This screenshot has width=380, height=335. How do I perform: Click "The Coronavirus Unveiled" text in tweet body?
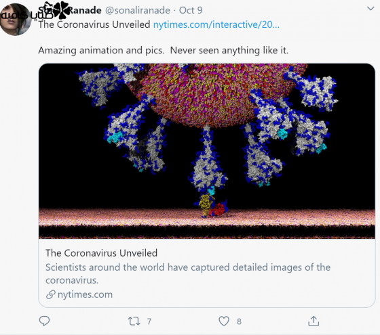tap(94, 24)
